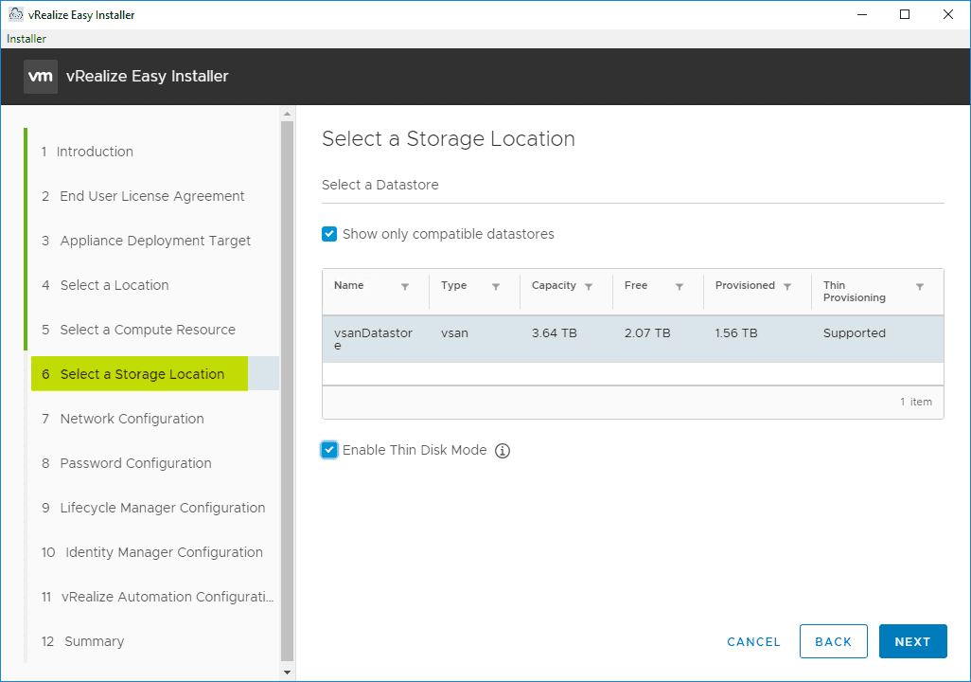The width and height of the screenshot is (971, 682).
Task: Click the Name column filter icon
Action: click(x=405, y=287)
